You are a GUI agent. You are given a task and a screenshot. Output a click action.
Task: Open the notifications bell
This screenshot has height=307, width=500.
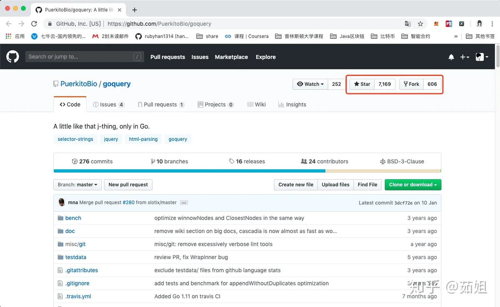click(x=451, y=57)
